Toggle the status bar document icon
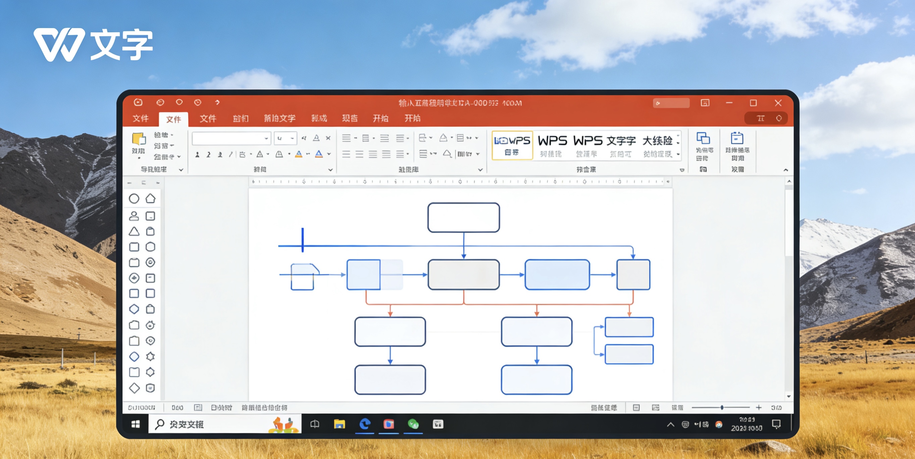Screen dimensions: 915x459 coord(198,407)
